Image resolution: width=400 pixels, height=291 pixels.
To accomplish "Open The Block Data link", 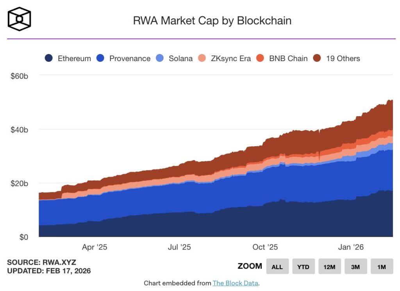I will point(235,283).
